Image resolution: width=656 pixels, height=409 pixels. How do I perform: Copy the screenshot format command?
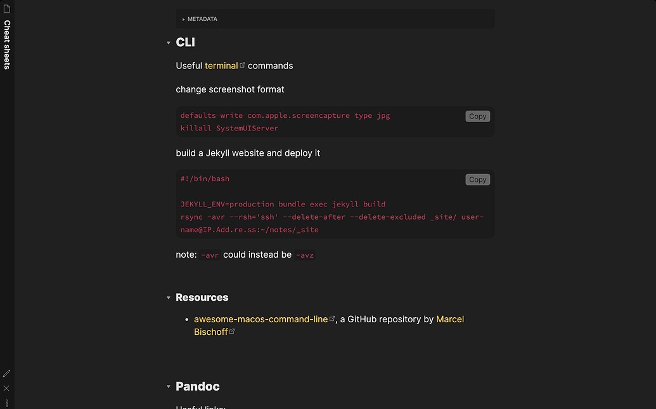click(x=477, y=116)
